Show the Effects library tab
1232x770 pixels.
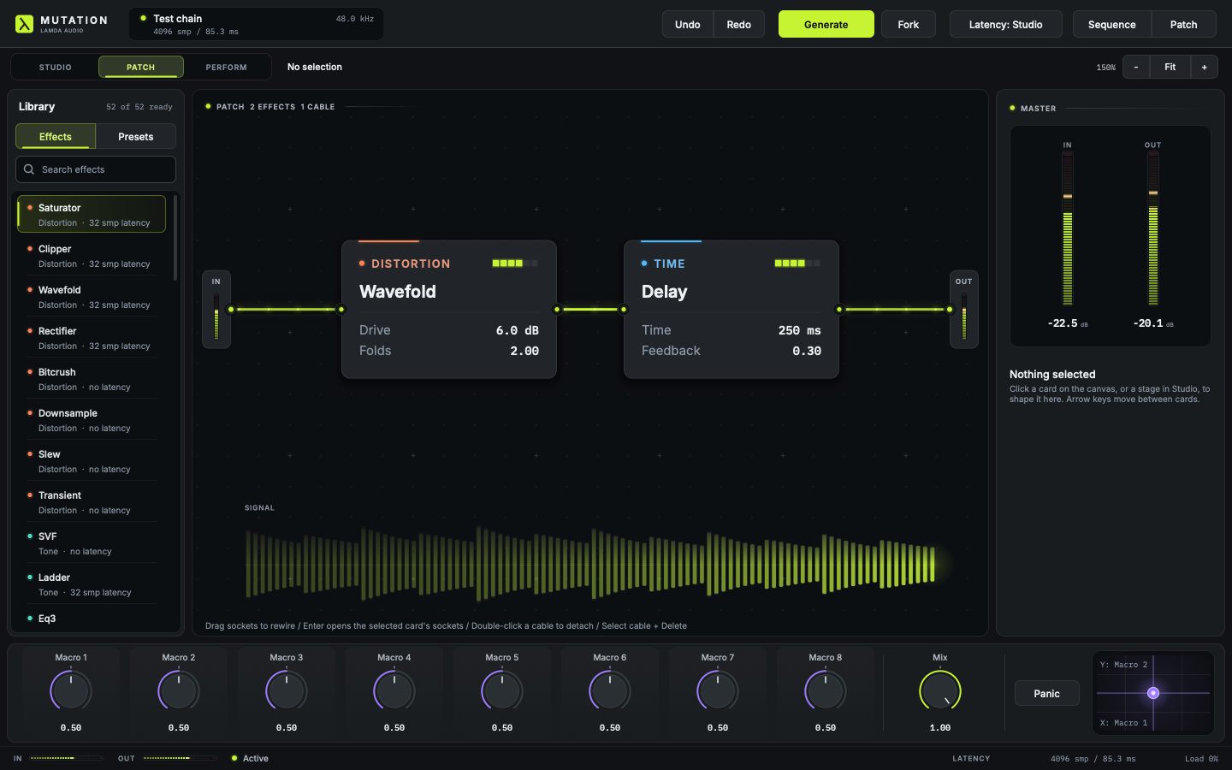(56, 137)
